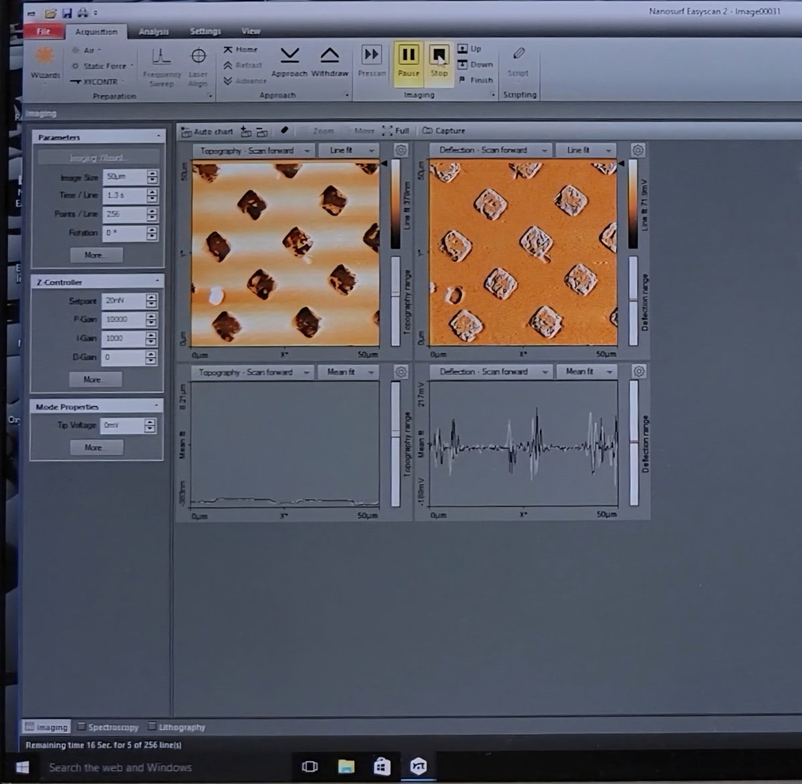Withdraw the tip
The height and width of the screenshot is (784, 802).
pyautogui.click(x=329, y=62)
